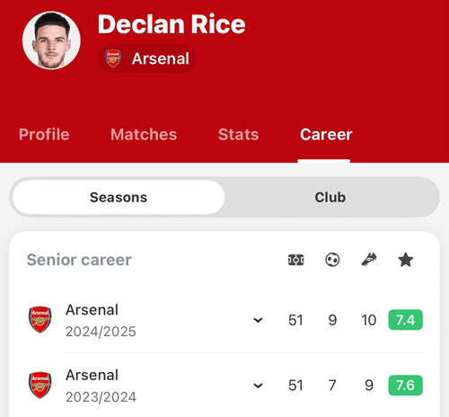Click the 7.4 green rating badge
This screenshot has height=417, width=449.
[405, 320]
